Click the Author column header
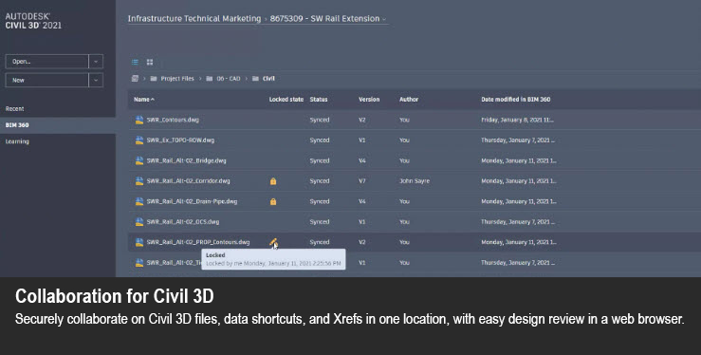Image resolution: width=701 pixels, height=355 pixels. coord(409,100)
